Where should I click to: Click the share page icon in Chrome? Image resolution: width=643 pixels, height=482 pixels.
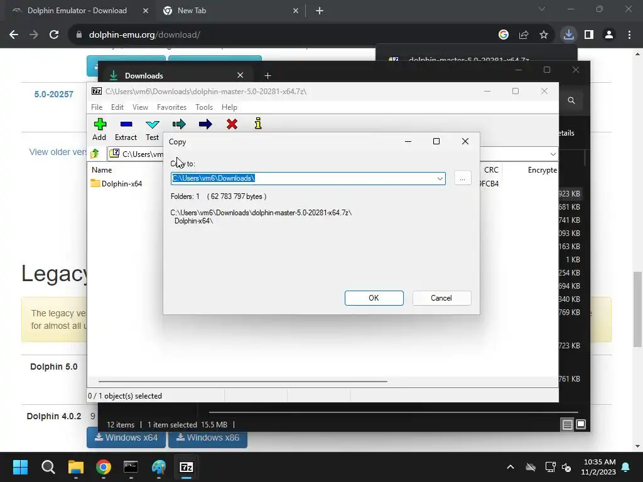(x=524, y=35)
